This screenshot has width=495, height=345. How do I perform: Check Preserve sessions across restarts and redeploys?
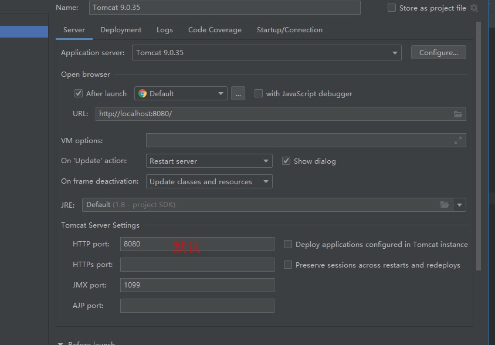(288, 265)
